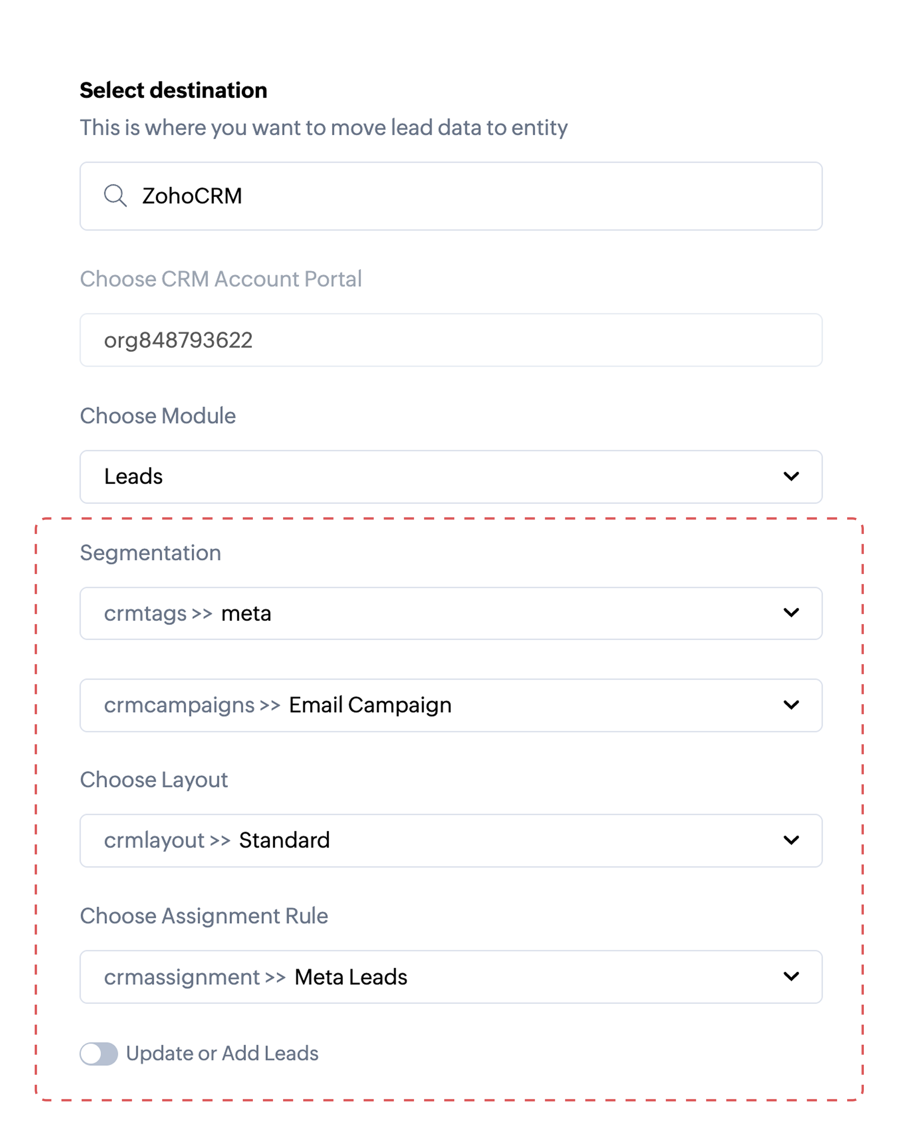
Task: Click the Choose Assignment Rule label
Action: click(x=204, y=916)
